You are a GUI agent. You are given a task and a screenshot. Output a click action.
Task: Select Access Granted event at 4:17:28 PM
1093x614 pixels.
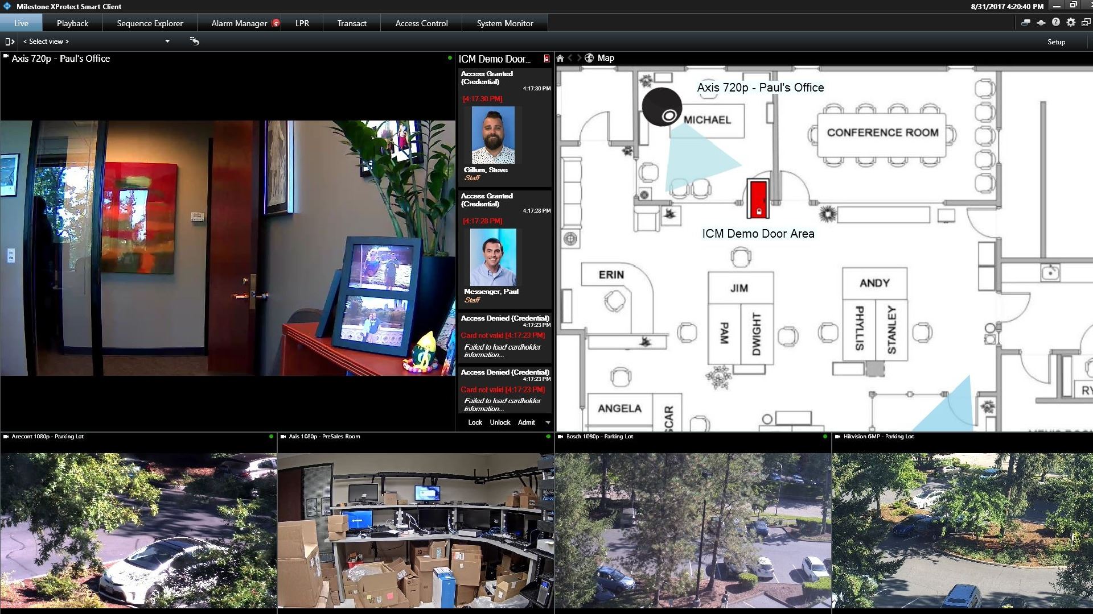pyautogui.click(x=505, y=250)
